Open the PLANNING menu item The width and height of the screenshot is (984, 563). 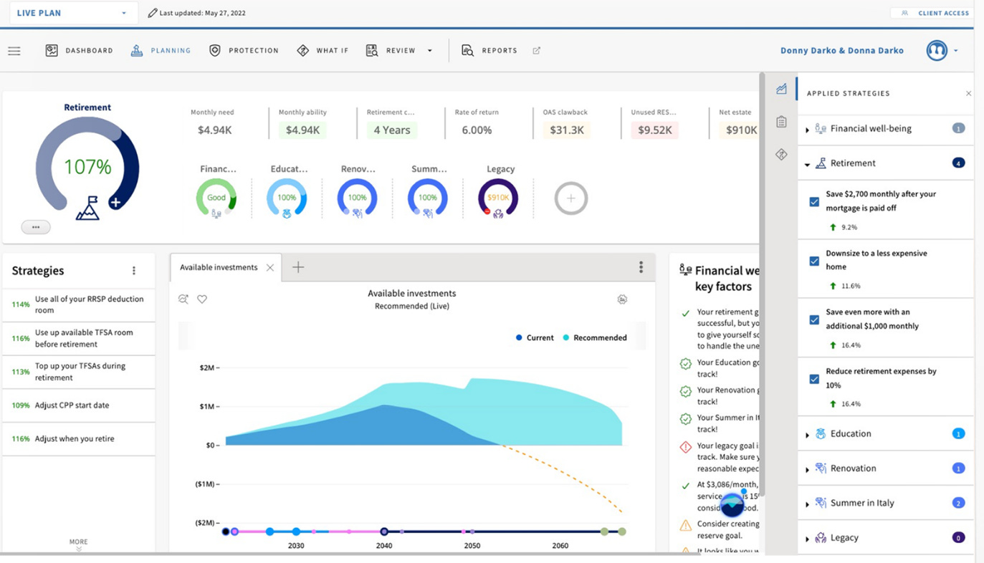pos(161,50)
